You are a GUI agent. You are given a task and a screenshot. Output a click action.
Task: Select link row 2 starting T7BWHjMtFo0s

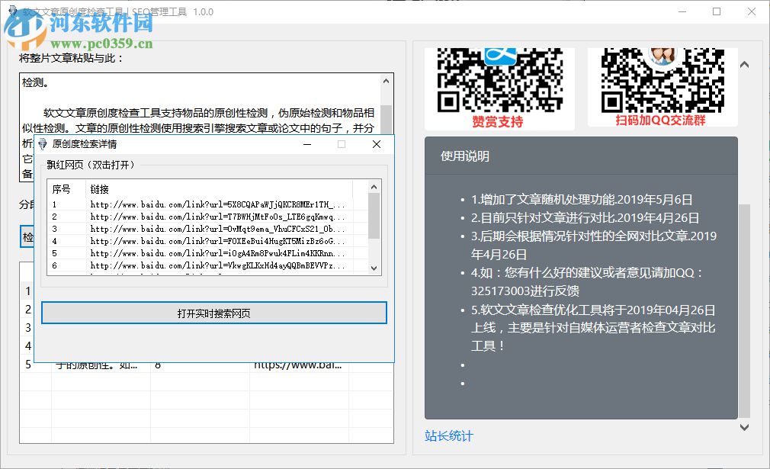[207, 217]
